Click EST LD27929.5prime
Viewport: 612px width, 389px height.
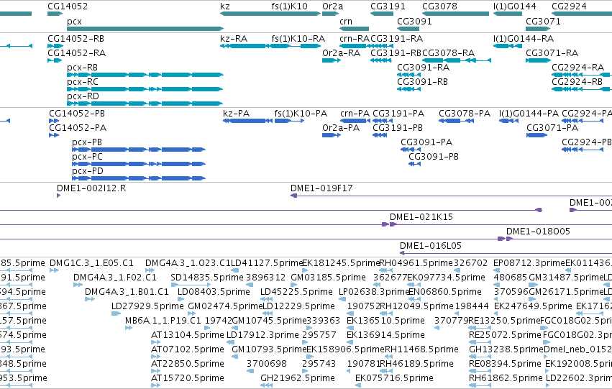116,314
